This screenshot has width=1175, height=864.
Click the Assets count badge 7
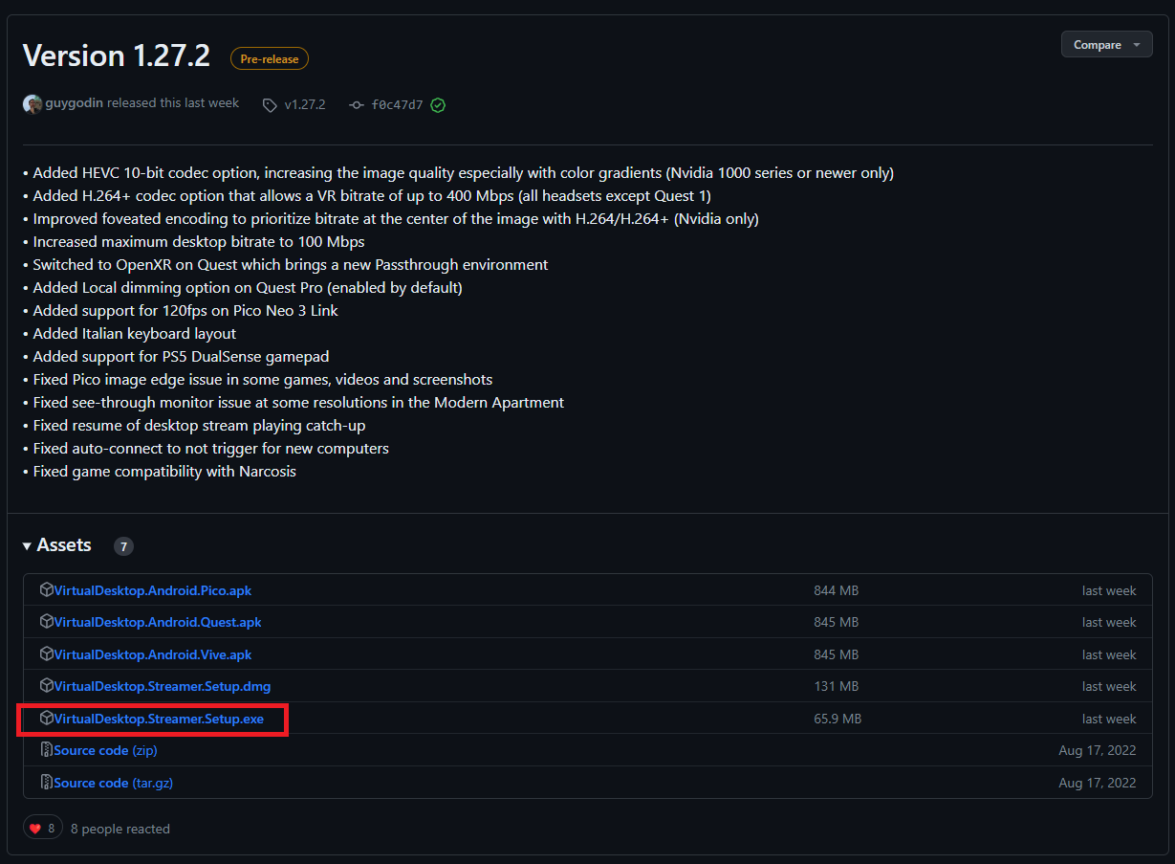point(123,546)
